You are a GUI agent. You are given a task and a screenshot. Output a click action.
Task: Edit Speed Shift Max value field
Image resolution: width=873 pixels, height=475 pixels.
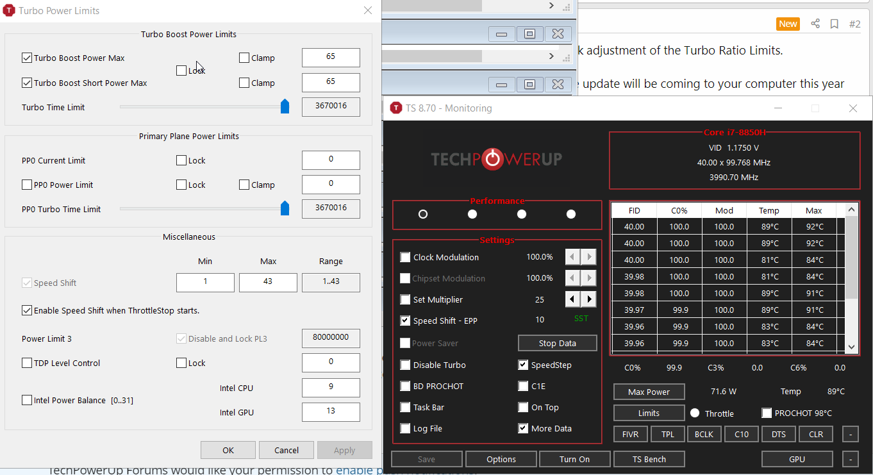(x=268, y=282)
